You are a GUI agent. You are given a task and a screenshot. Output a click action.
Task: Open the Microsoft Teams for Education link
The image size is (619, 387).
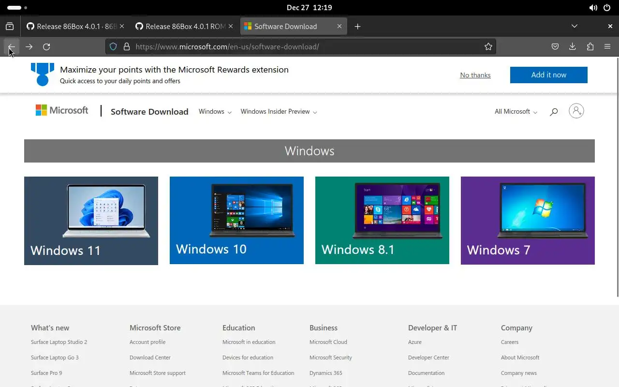pos(258,373)
